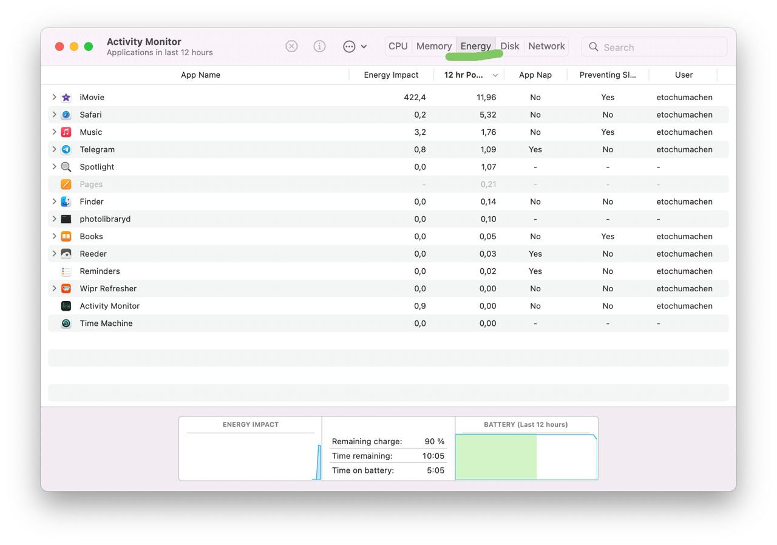
Task: Click Music's 12 hr power value 1,76
Action: pyautogui.click(x=487, y=132)
